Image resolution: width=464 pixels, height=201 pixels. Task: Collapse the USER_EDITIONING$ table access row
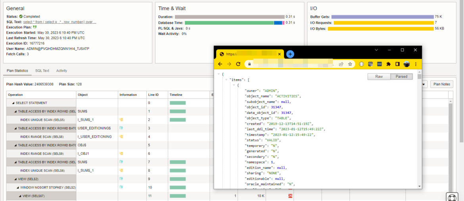(16, 128)
